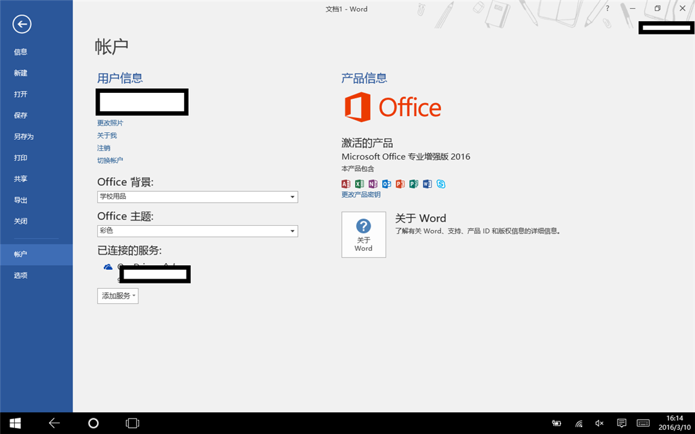Click the help question mark in title bar
The width and height of the screenshot is (695, 434).
[x=607, y=8]
